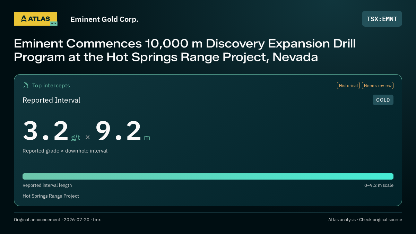This screenshot has width=416, height=234.
Task: Click the Top intercepts label
Action: [51, 85]
